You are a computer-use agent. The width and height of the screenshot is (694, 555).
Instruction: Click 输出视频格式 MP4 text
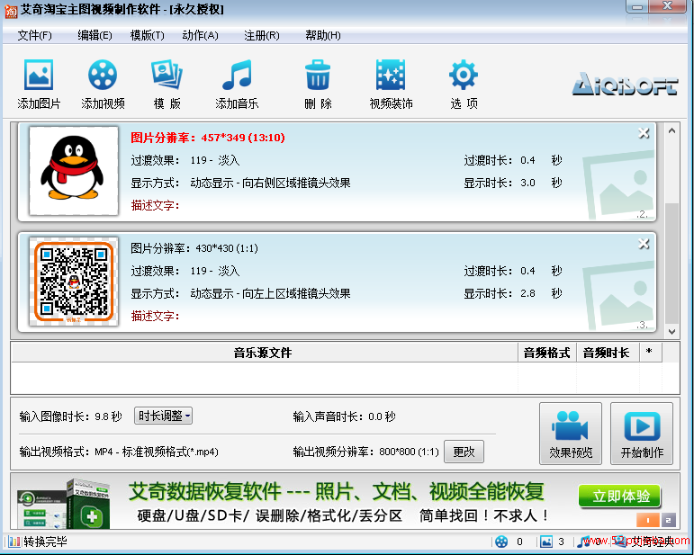coord(119,452)
